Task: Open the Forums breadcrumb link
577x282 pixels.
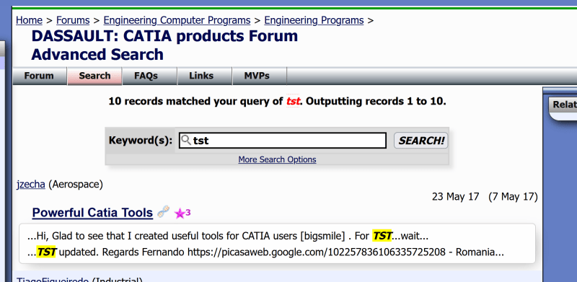Action: [73, 20]
